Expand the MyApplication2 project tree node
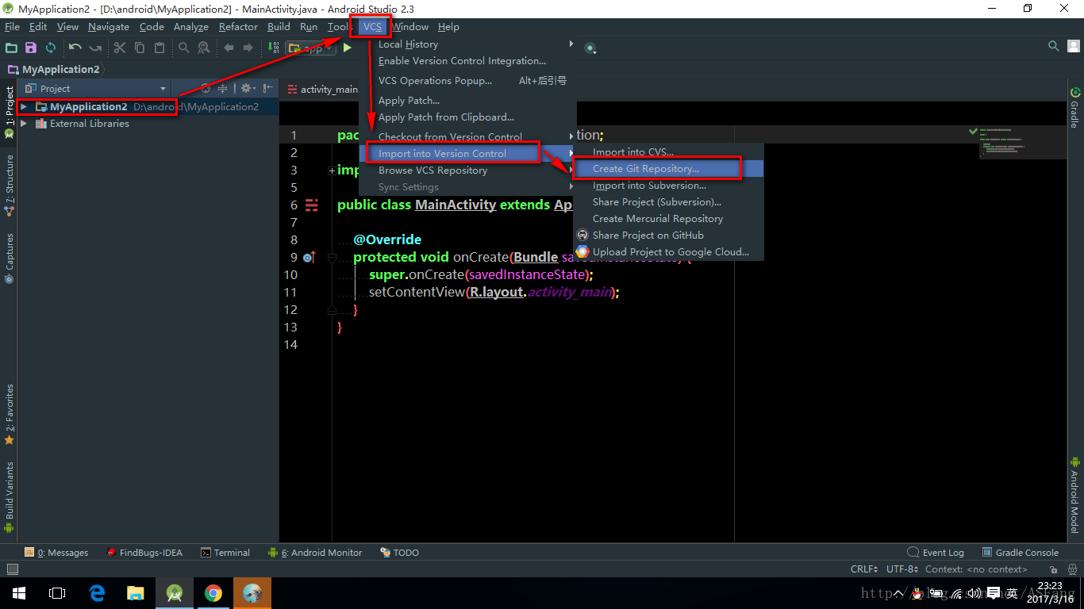The image size is (1084, 609). (x=24, y=106)
